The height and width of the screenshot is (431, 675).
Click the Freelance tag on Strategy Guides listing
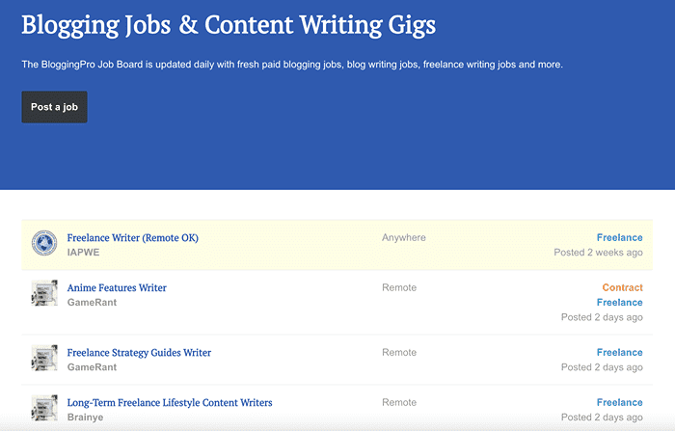[619, 352]
